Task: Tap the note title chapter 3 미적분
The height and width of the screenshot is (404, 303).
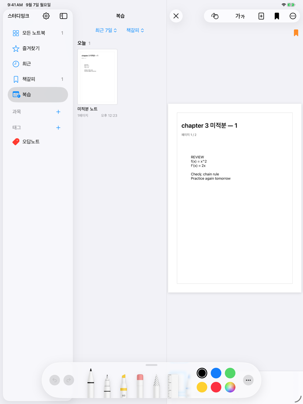Action: [x=209, y=126]
